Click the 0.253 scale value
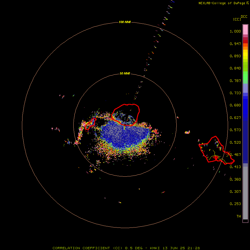 tap(235, 204)
